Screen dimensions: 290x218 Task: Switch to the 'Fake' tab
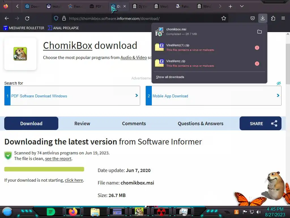pos(183,6)
